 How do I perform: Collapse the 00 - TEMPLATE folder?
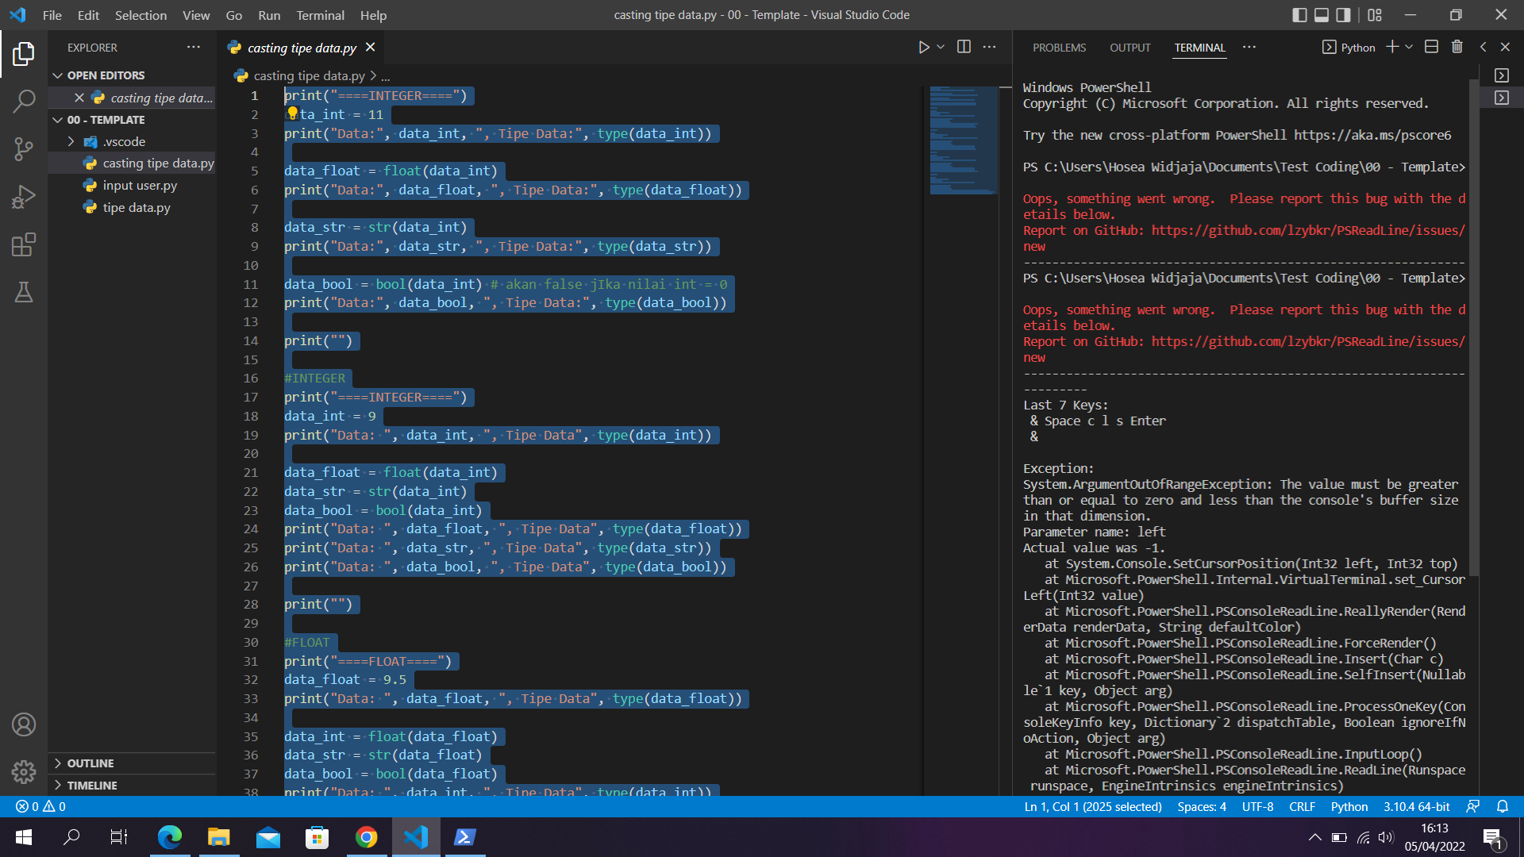tap(59, 120)
